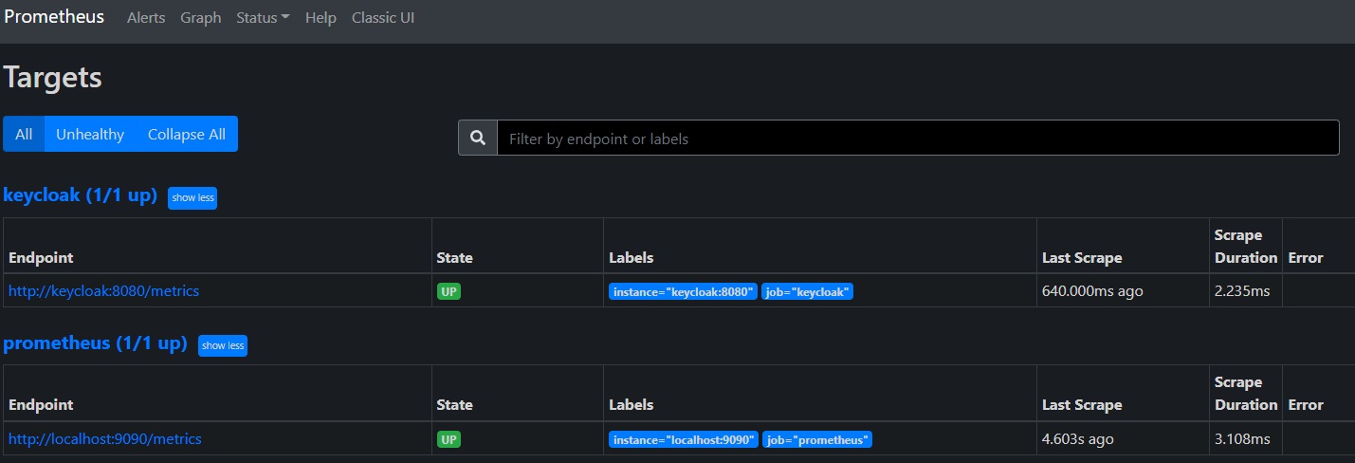The image size is (1355, 463).
Task: Click the UP badge in keycloak row
Action: (449, 291)
